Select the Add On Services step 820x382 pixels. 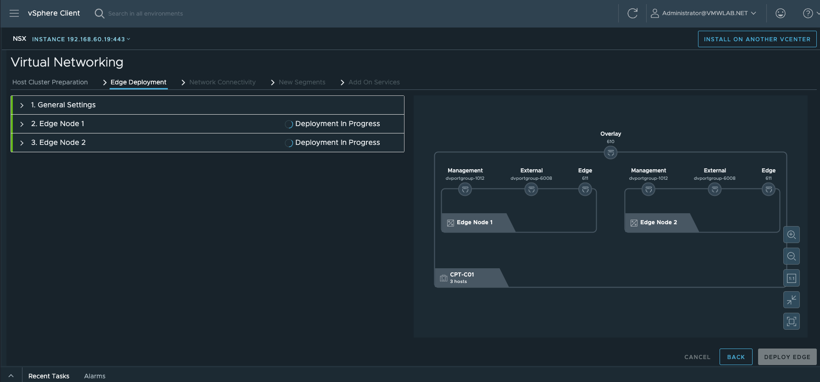(374, 82)
